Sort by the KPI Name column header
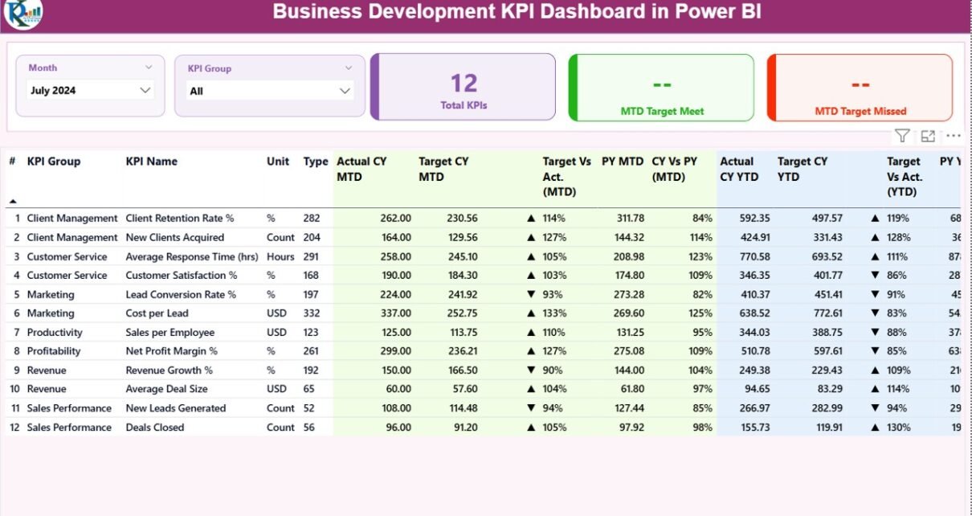Viewport: 972px width, 516px height. coord(152,162)
